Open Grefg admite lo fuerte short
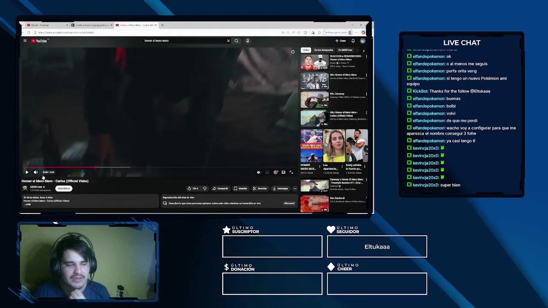The width and height of the screenshot is (548, 308). tap(357, 146)
